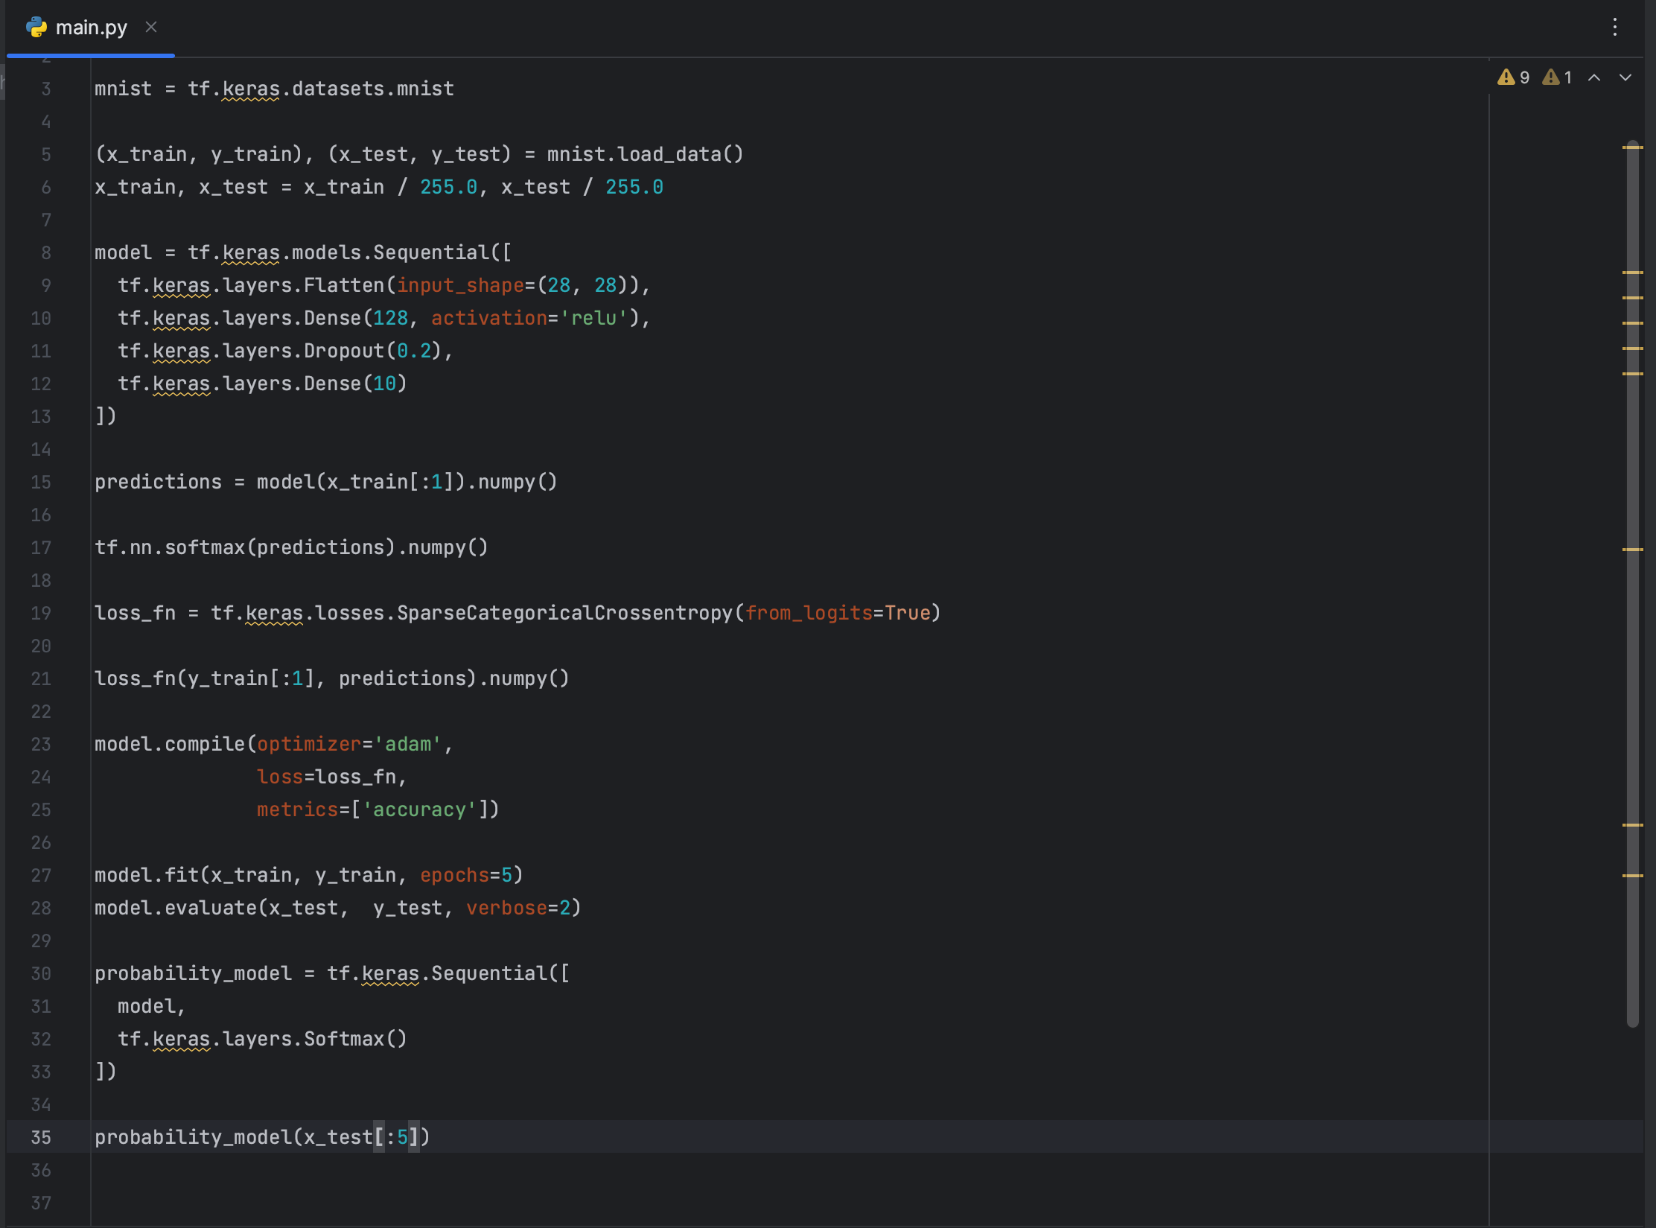Viewport: 1656px width, 1228px height.
Task: Jump to previous highlighted problem arrow
Action: [x=1594, y=77]
